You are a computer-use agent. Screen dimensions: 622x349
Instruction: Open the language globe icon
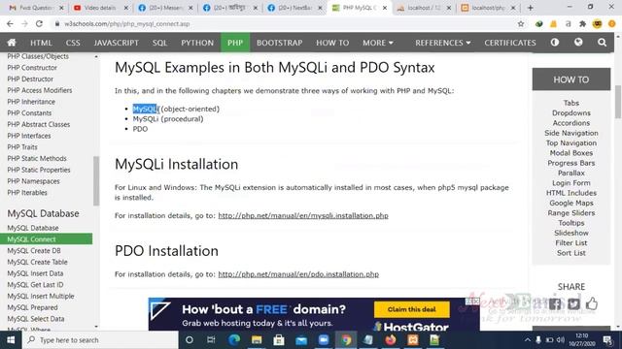[x=578, y=42]
